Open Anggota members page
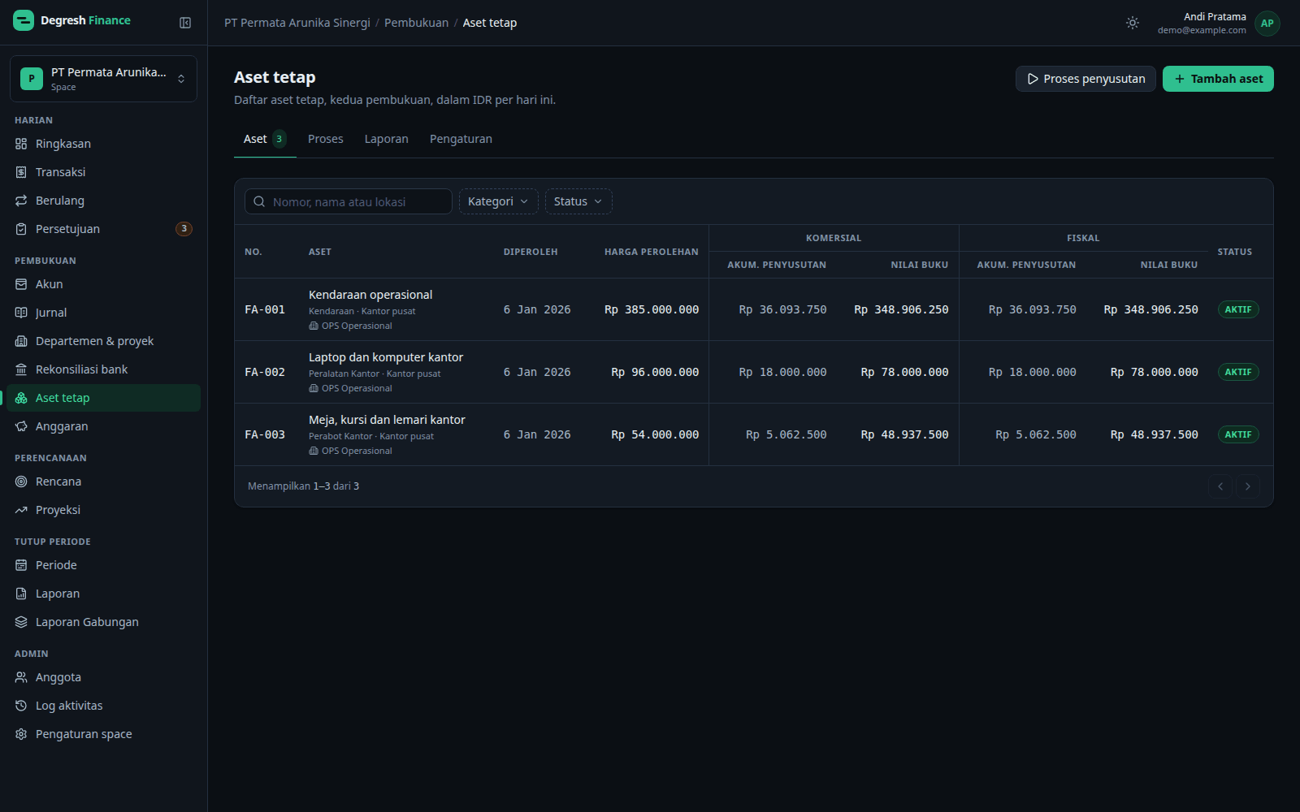Image resolution: width=1300 pixels, height=812 pixels. (103, 677)
